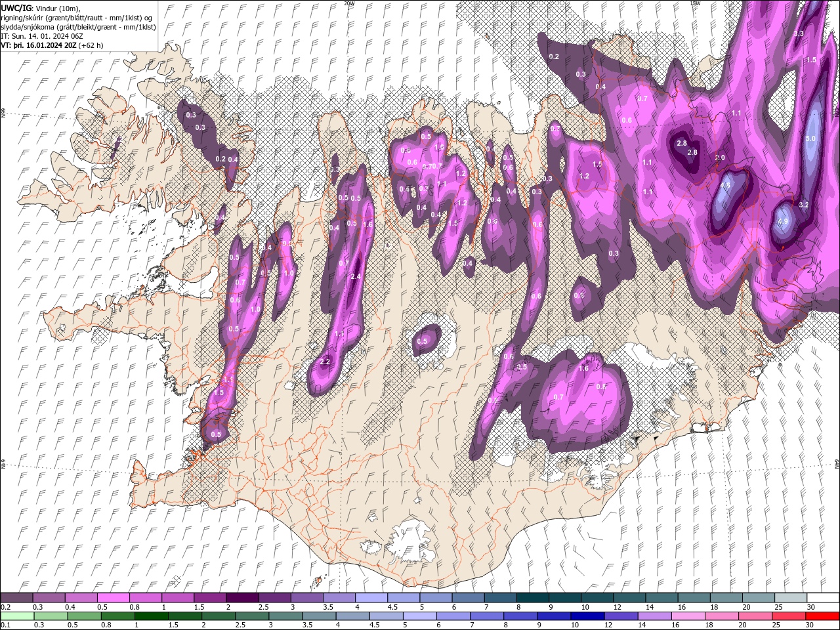The image size is (840, 630).
Task: Select the upper legend swatch between 10 and 12
Action: tap(597, 598)
